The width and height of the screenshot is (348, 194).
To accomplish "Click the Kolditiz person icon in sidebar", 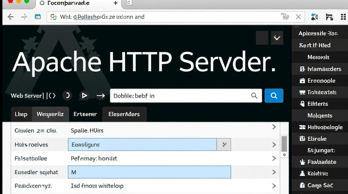I will [302, 174].
